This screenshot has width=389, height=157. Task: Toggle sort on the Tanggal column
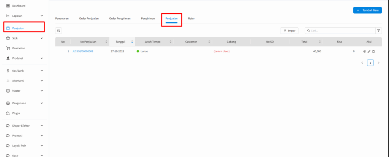tap(132, 42)
